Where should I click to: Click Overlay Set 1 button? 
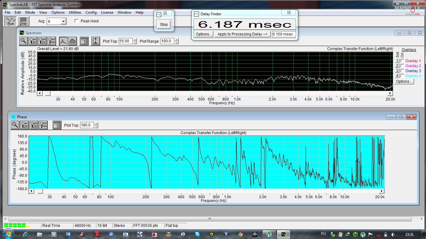[397, 61]
